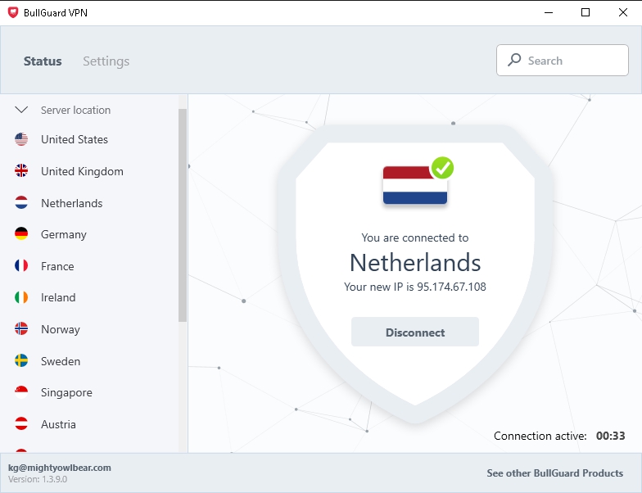Click the Austria flag icon
The height and width of the screenshot is (493, 642).
click(21, 424)
